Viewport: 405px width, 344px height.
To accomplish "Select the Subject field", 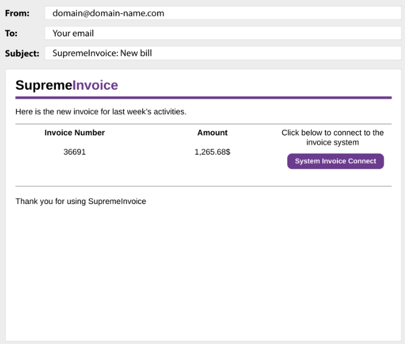I will 223,53.
